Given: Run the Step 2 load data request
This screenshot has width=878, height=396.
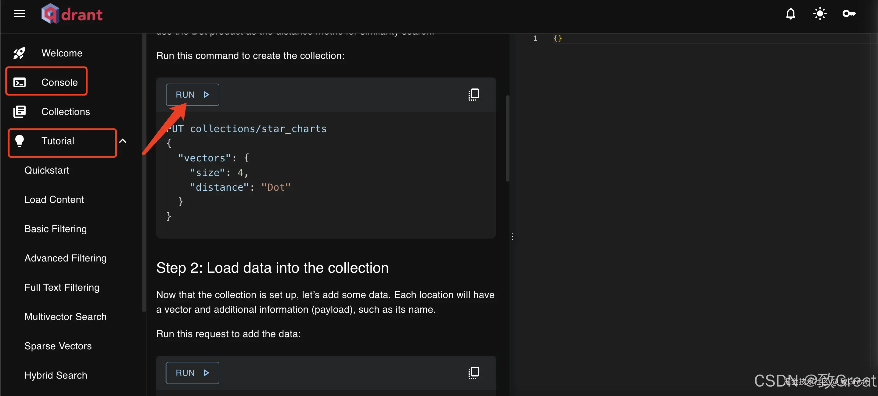Looking at the screenshot, I should [192, 373].
